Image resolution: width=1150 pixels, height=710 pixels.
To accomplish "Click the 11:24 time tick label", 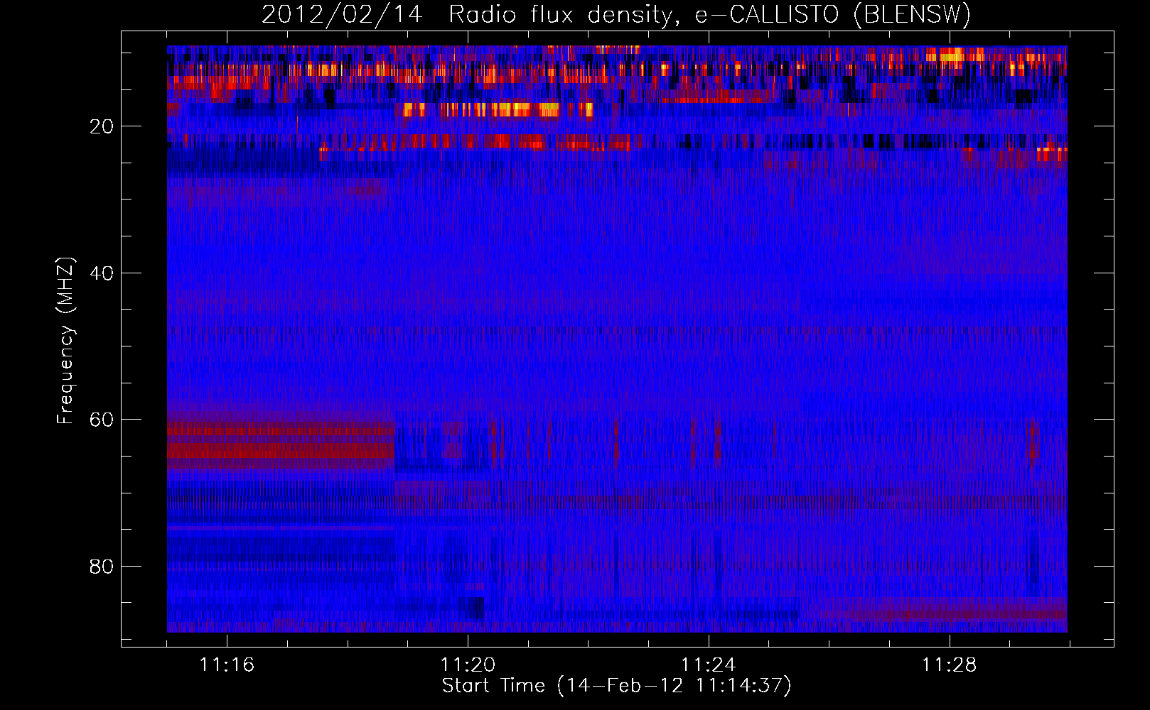I will [x=709, y=665].
